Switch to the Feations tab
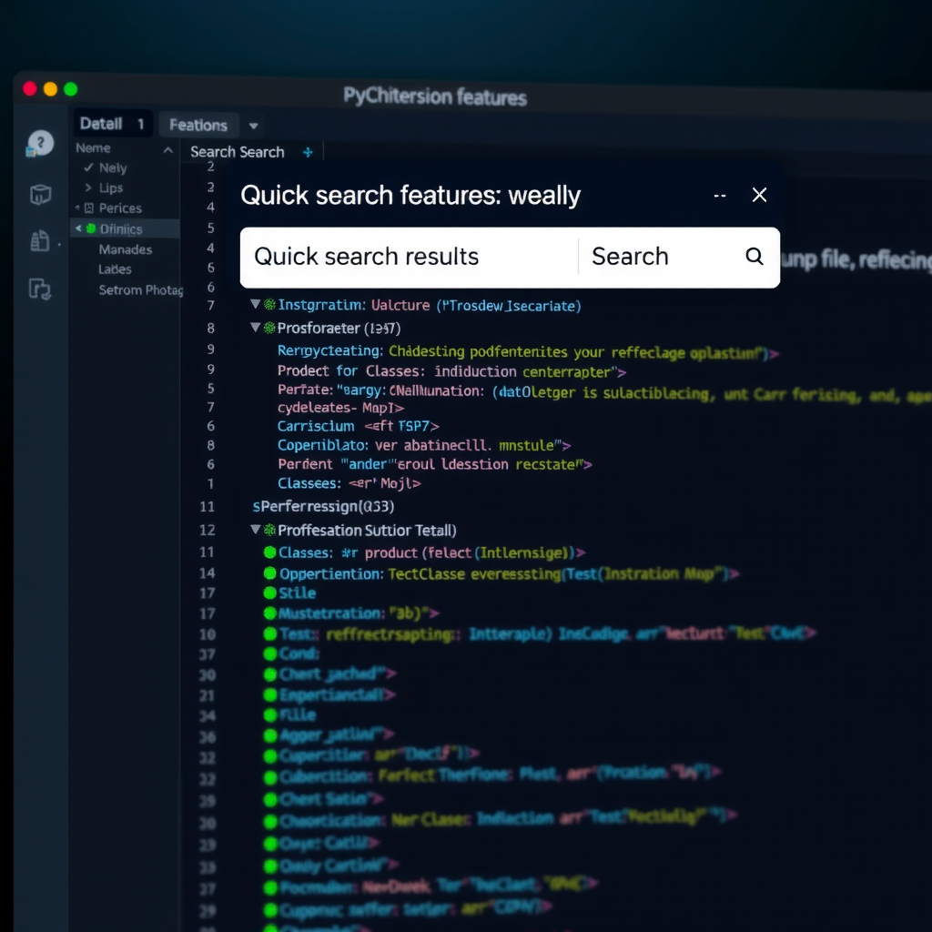This screenshot has width=932, height=932. pyautogui.click(x=198, y=125)
